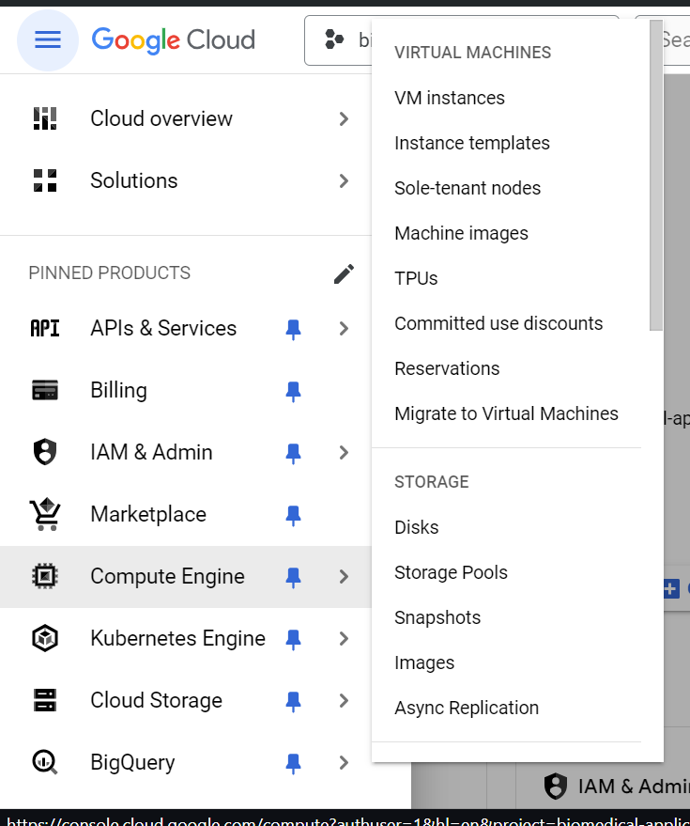Open Solutions label
690x826 pixels.
(134, 180)
